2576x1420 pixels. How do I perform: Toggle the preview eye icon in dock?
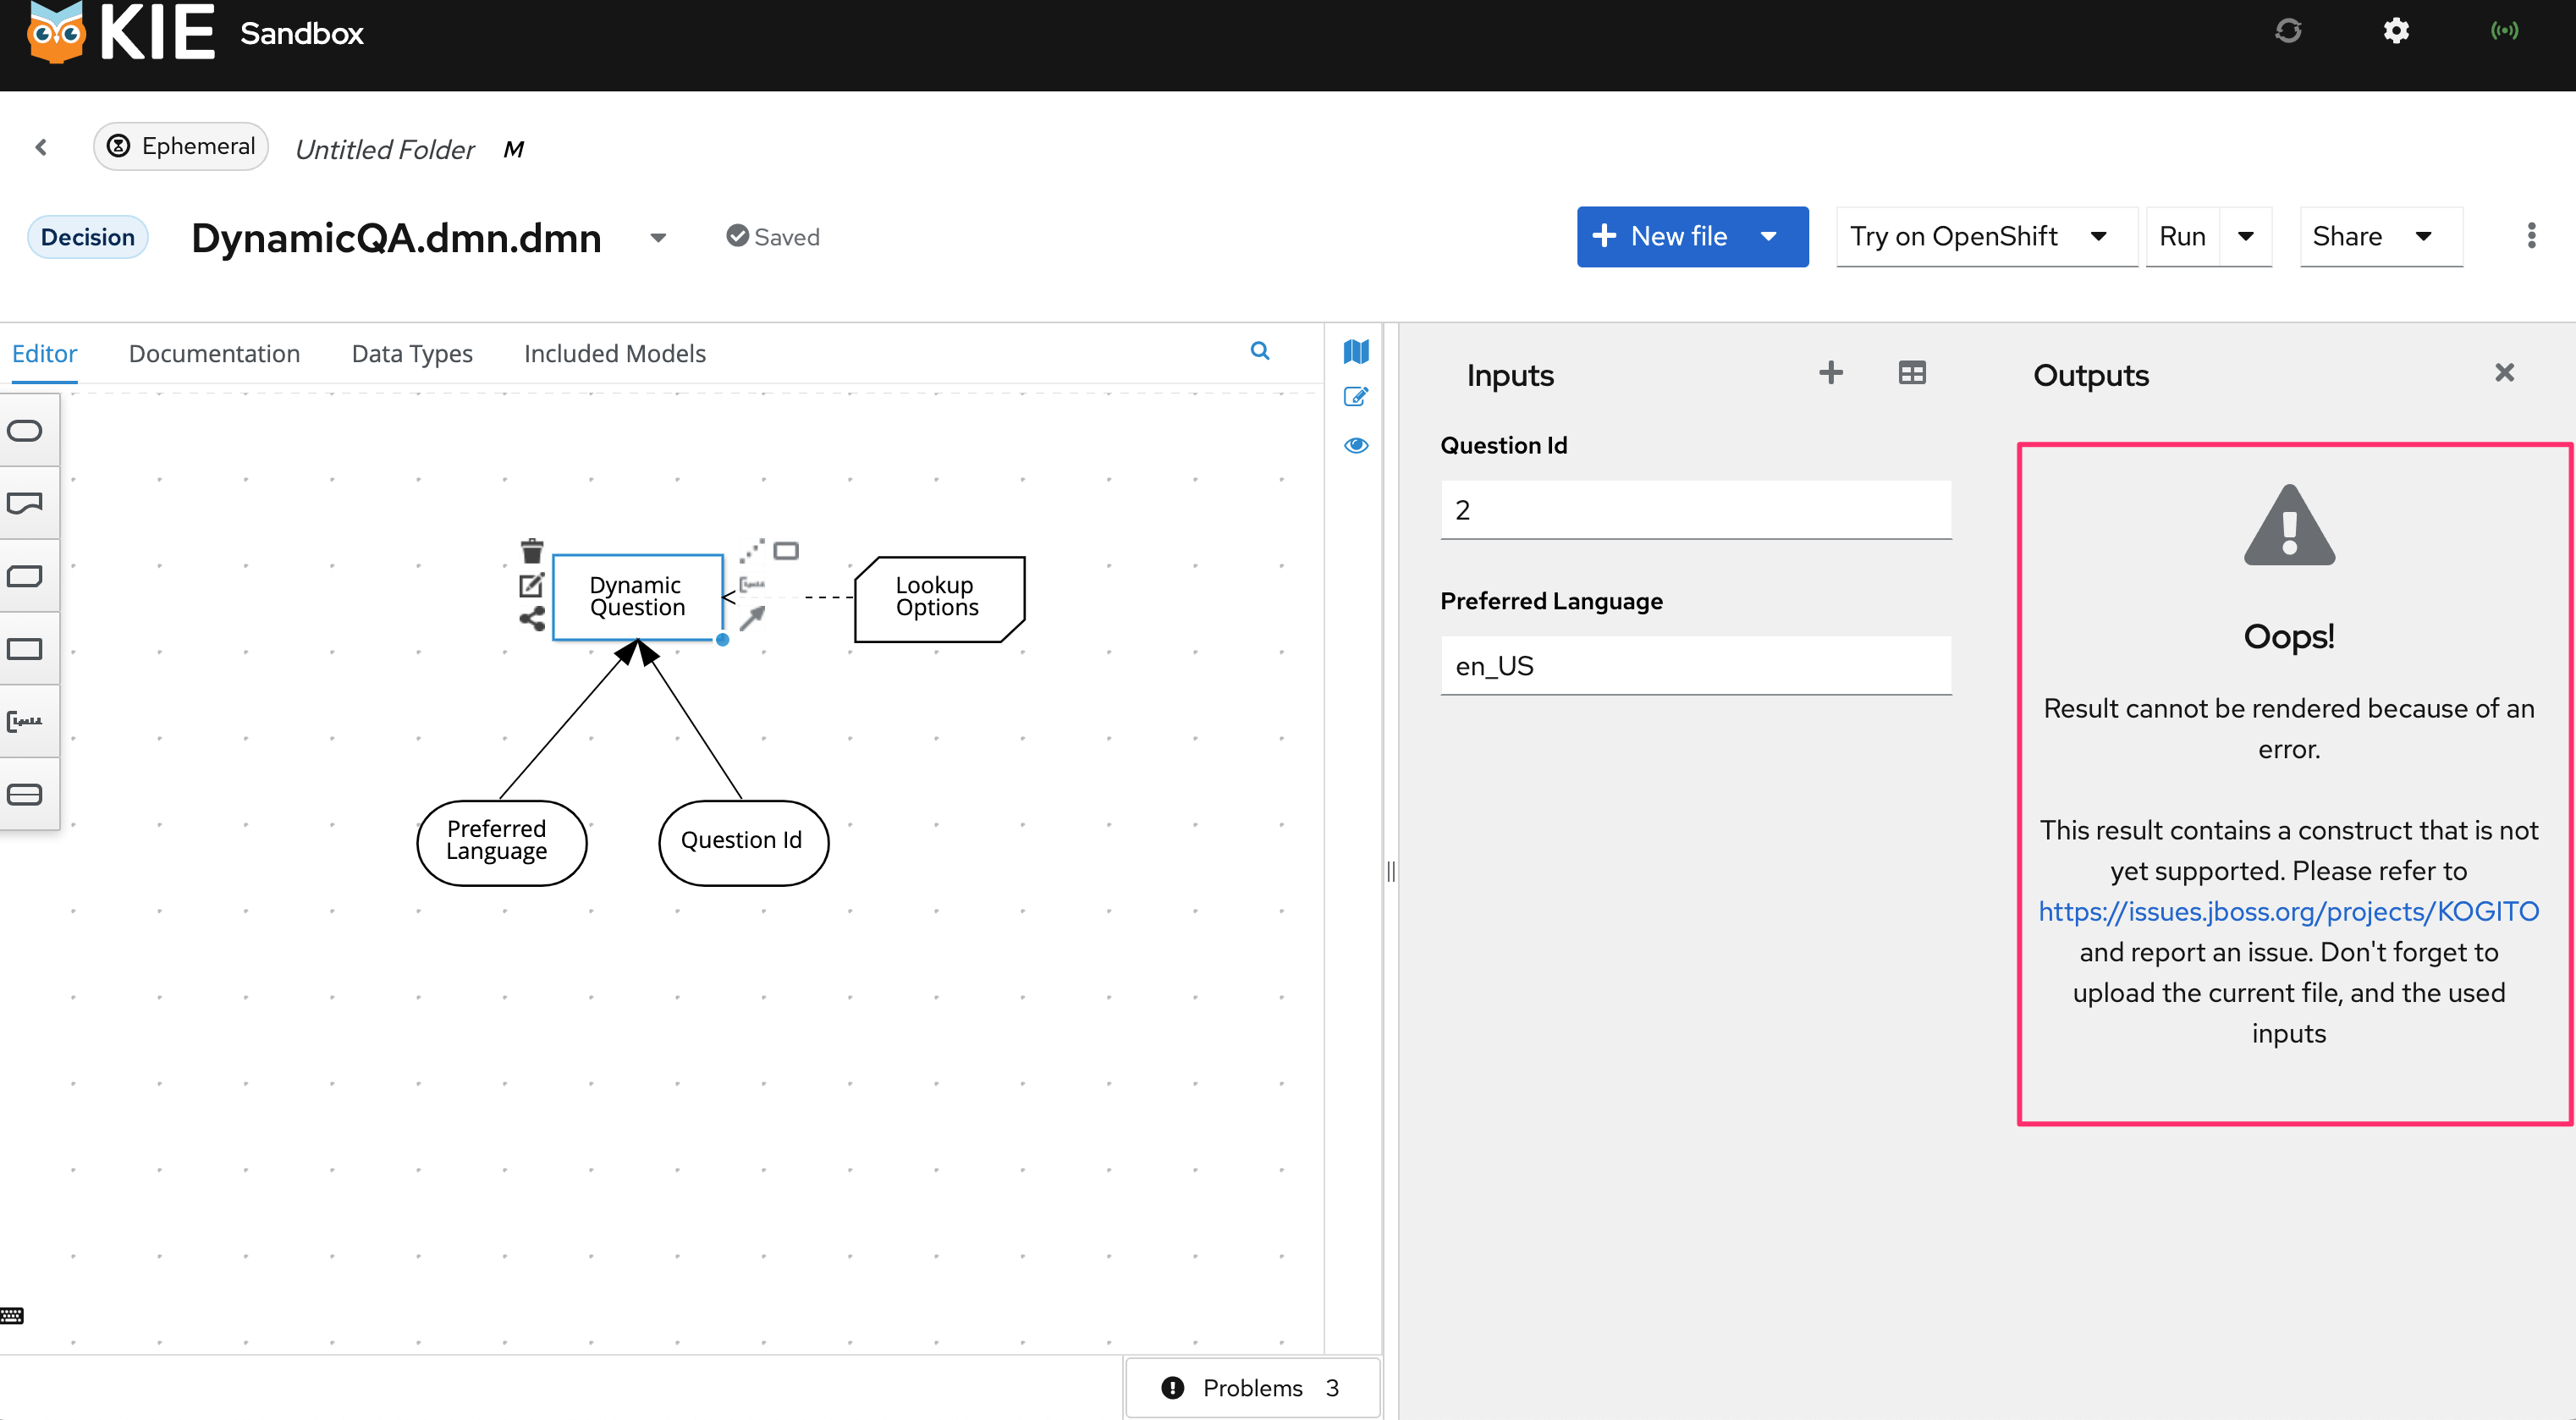(x=1356, y=446)
